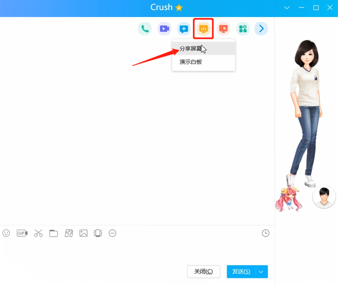Show more input tools via ellipsis icon
Image resolution: width=338 pixels, height=284 pixels.
(112, 233)
